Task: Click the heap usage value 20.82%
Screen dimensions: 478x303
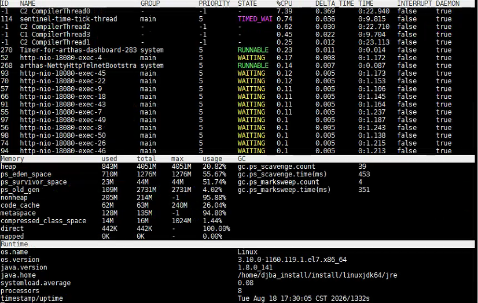Action: [x=214, y=167]
